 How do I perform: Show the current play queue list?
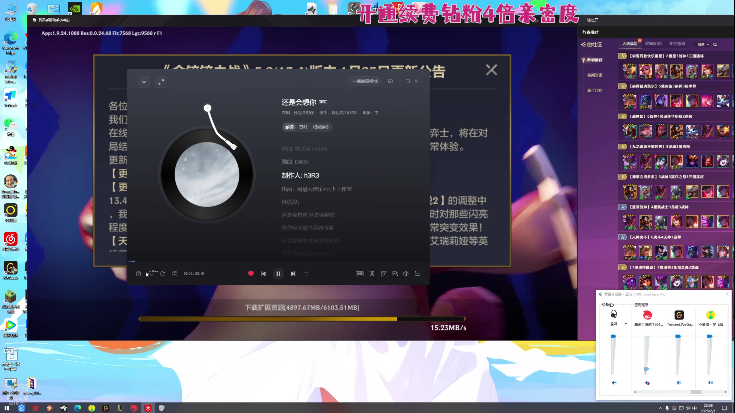[x=418, y=274]
